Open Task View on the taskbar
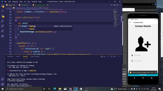Viewport: 163px width, 91px height. pyautogui.click(x=49, y=89)
